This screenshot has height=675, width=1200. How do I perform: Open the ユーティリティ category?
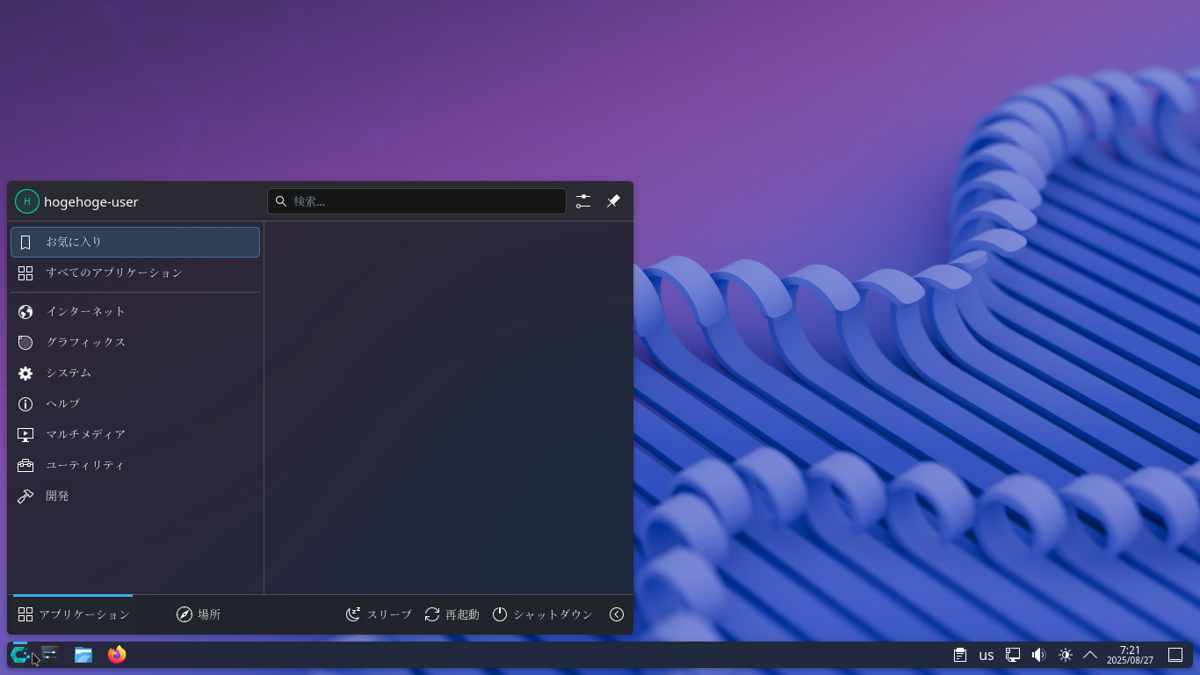coord(135,465)
